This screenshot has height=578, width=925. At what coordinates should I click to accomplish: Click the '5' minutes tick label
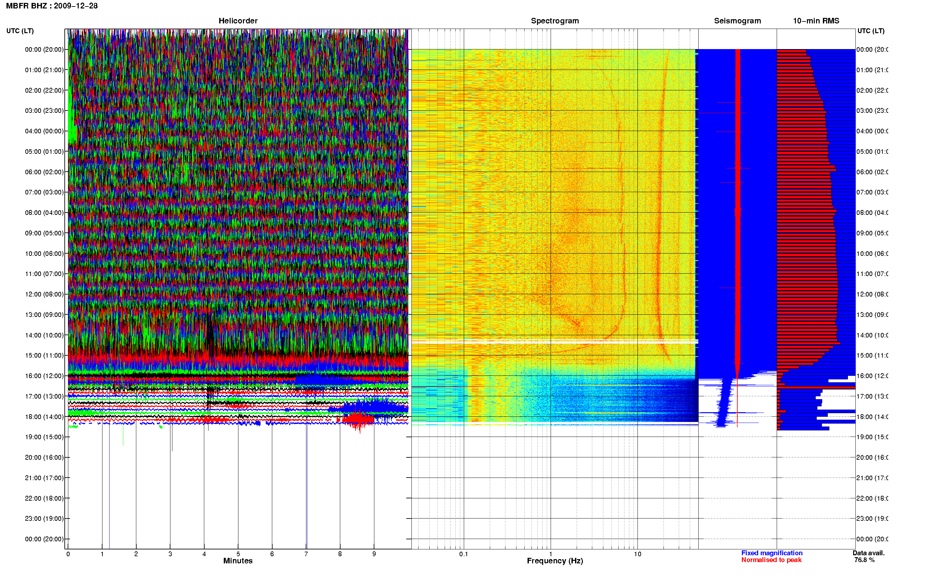point(238,554)
